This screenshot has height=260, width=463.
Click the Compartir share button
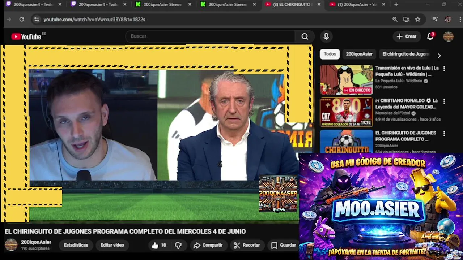pyautogui.click(x=208, y=245)
